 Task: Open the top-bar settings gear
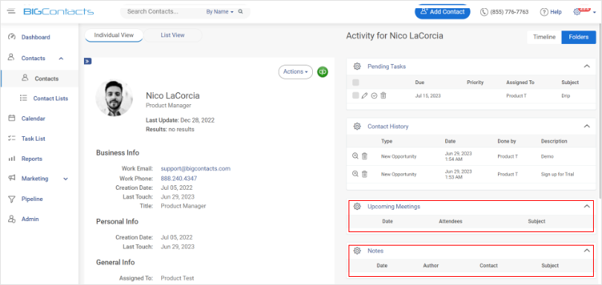[577, 12]
